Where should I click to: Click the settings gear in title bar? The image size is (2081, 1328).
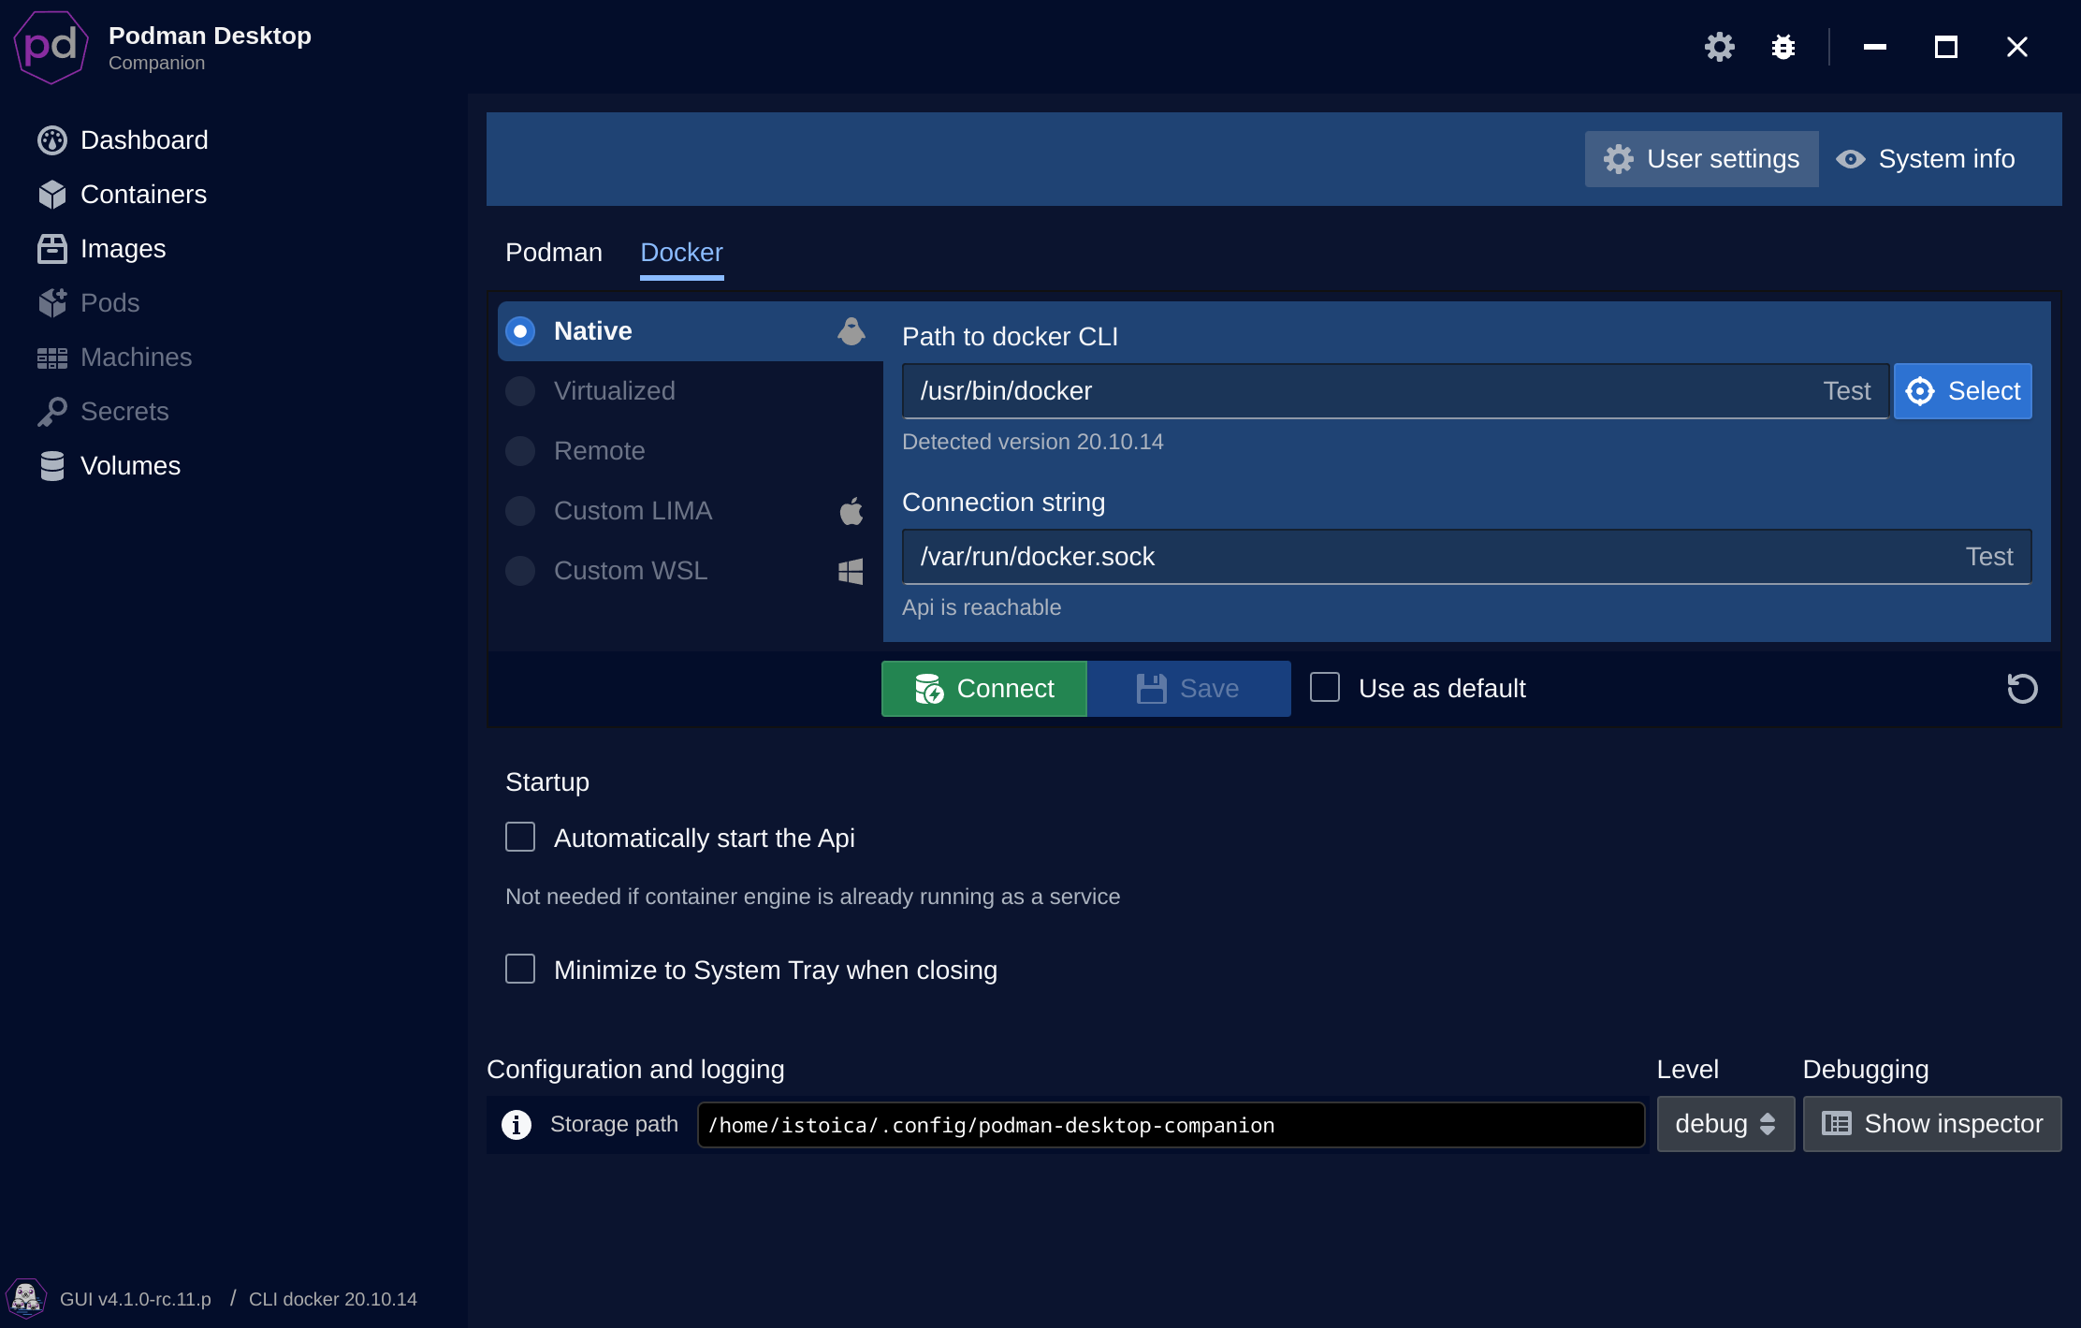1719,47
